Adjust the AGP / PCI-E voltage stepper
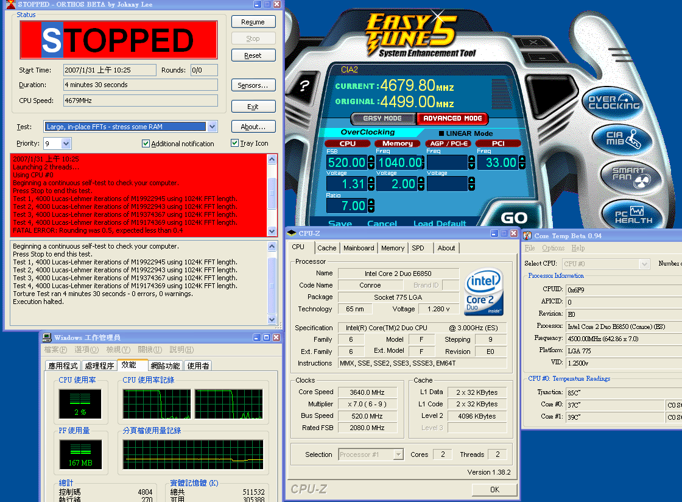Image resolution: width=682 pixels, height=502 pixels. coord(471,184)
